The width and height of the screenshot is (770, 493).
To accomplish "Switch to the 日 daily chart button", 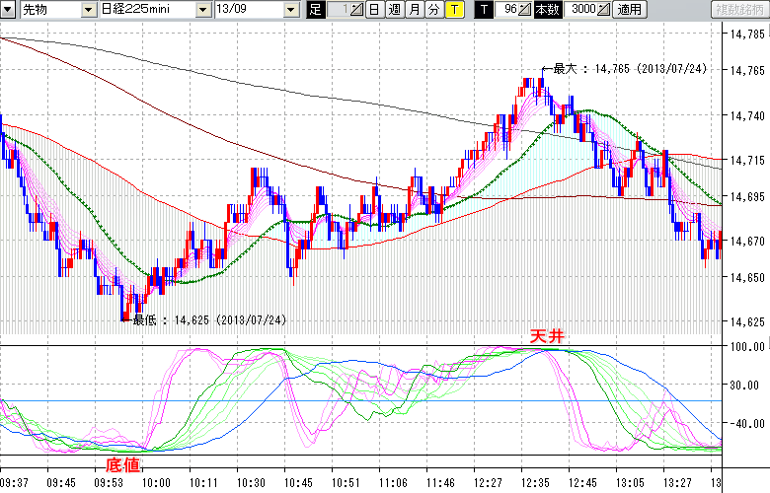I will coord(374,10).
